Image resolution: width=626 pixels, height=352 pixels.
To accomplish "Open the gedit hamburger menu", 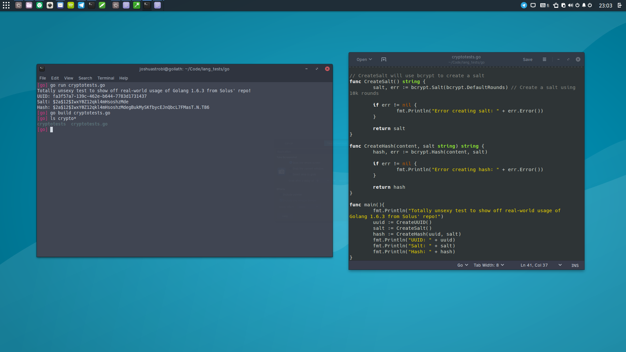I will 544,59.
